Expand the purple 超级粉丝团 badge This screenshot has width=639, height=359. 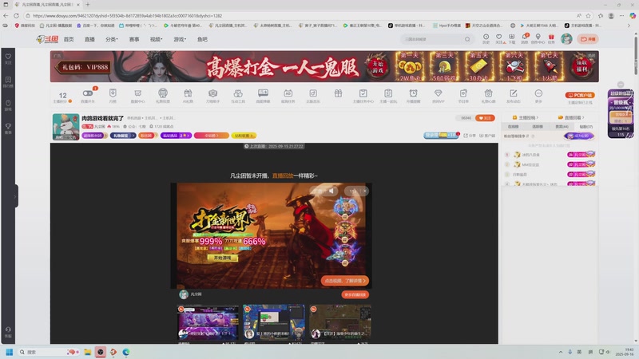click(x=94, y=136)
